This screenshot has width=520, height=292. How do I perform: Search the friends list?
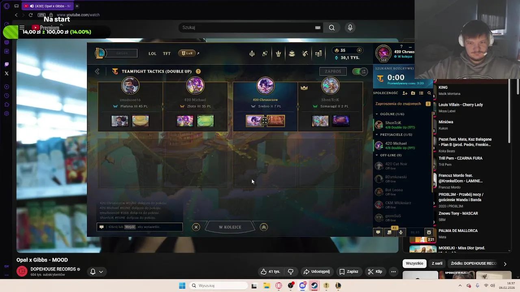pyautogui.click(x=429, y=93)
